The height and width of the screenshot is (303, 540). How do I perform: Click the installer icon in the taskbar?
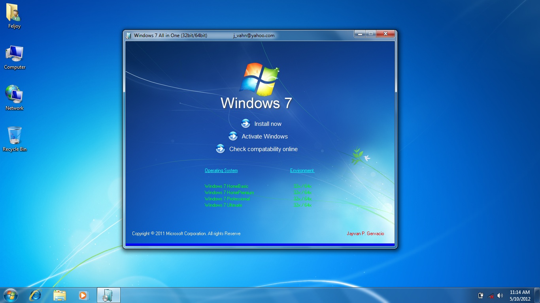[108, 295]
